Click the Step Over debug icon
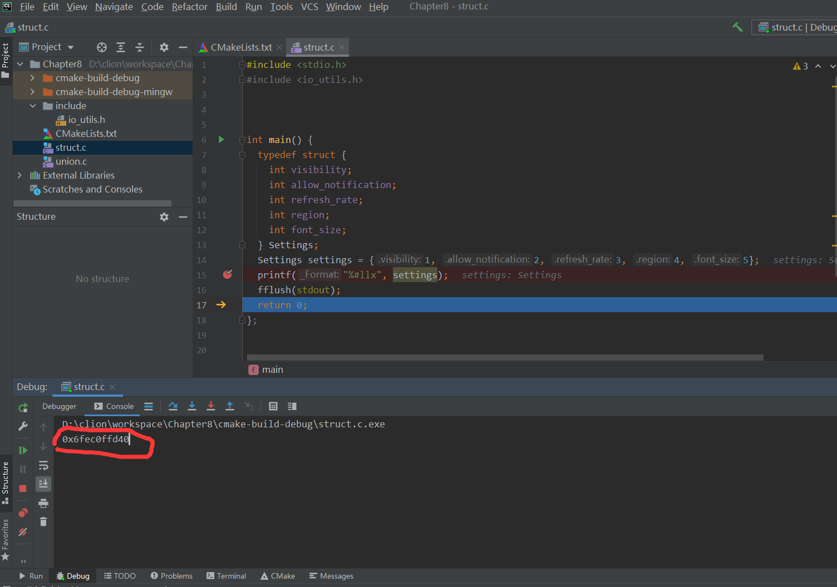 point(173,406)
